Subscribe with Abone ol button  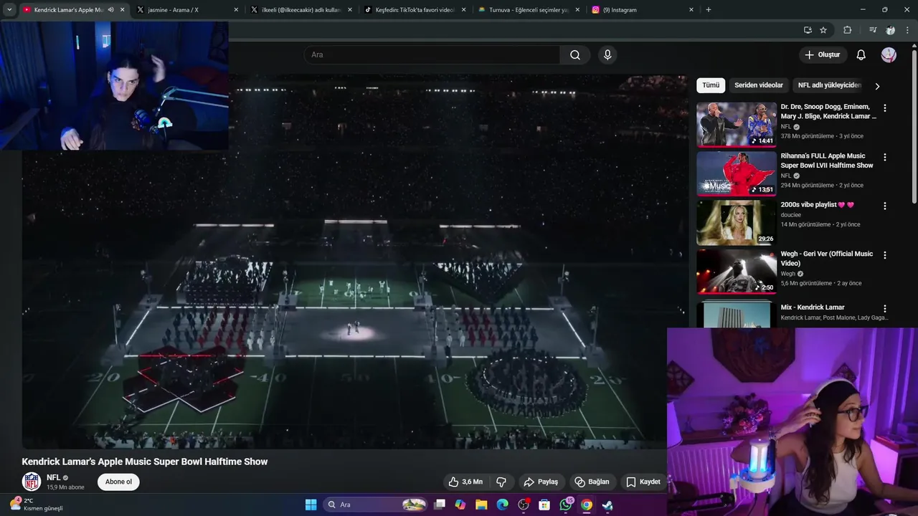click(118, 482)
